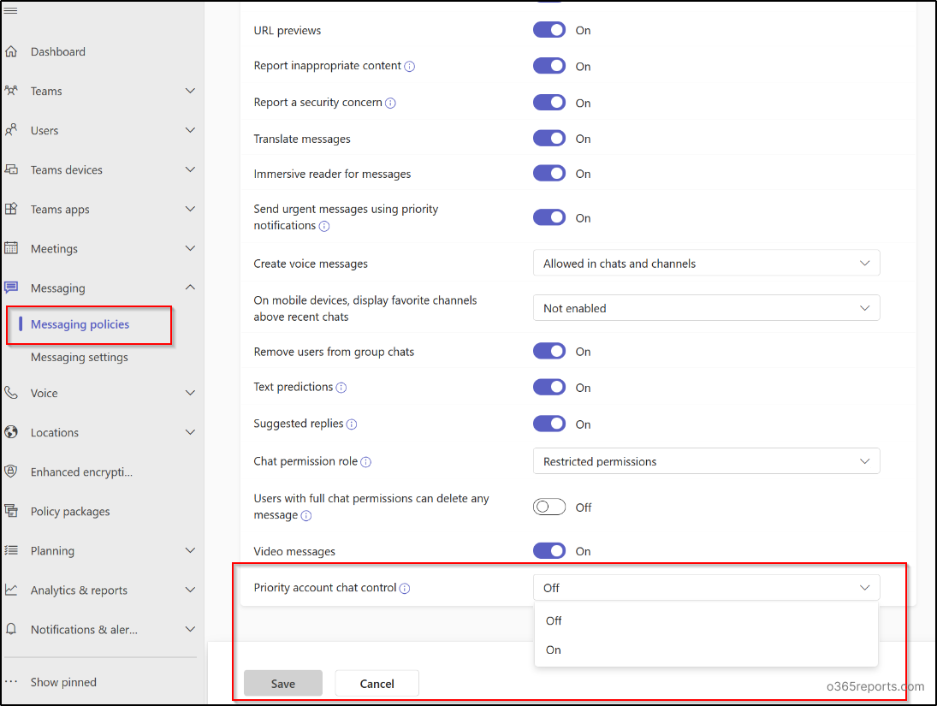Click the Cancel button
Viewport: 937px width, 706px height.
[377, 683]
